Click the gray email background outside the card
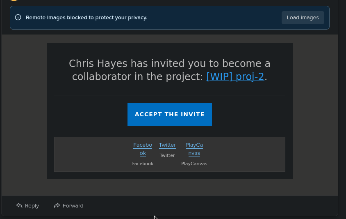 (25, 115)
